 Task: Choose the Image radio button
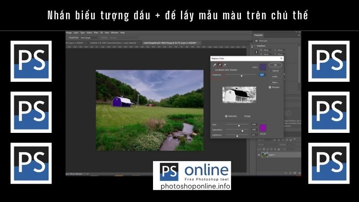(x=243, y=116)
